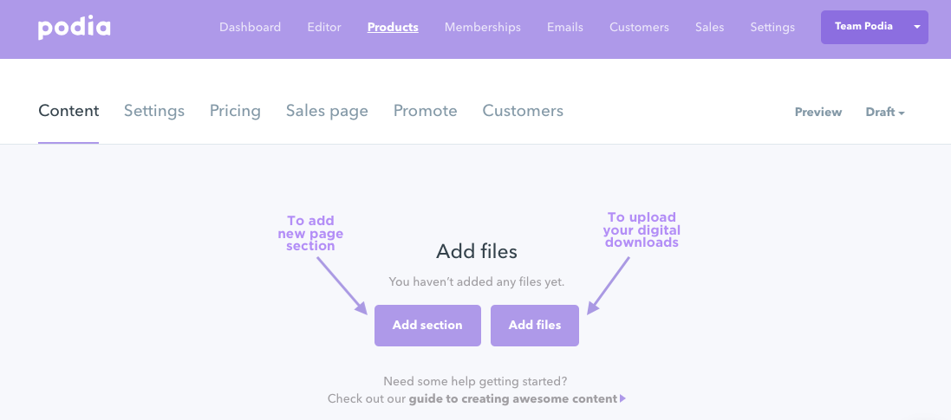Expand the Draft status dropdown
Image resolution: width=951 pixels, height=420 pixels.
[x=885, y=112]
